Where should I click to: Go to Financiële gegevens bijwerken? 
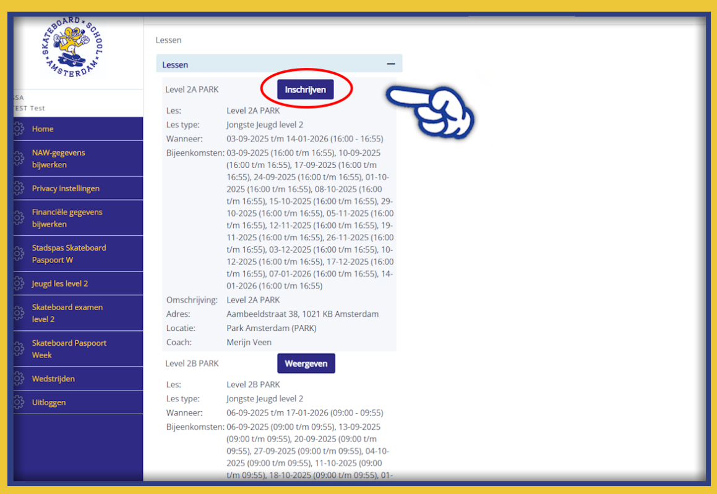pos(67,218)
